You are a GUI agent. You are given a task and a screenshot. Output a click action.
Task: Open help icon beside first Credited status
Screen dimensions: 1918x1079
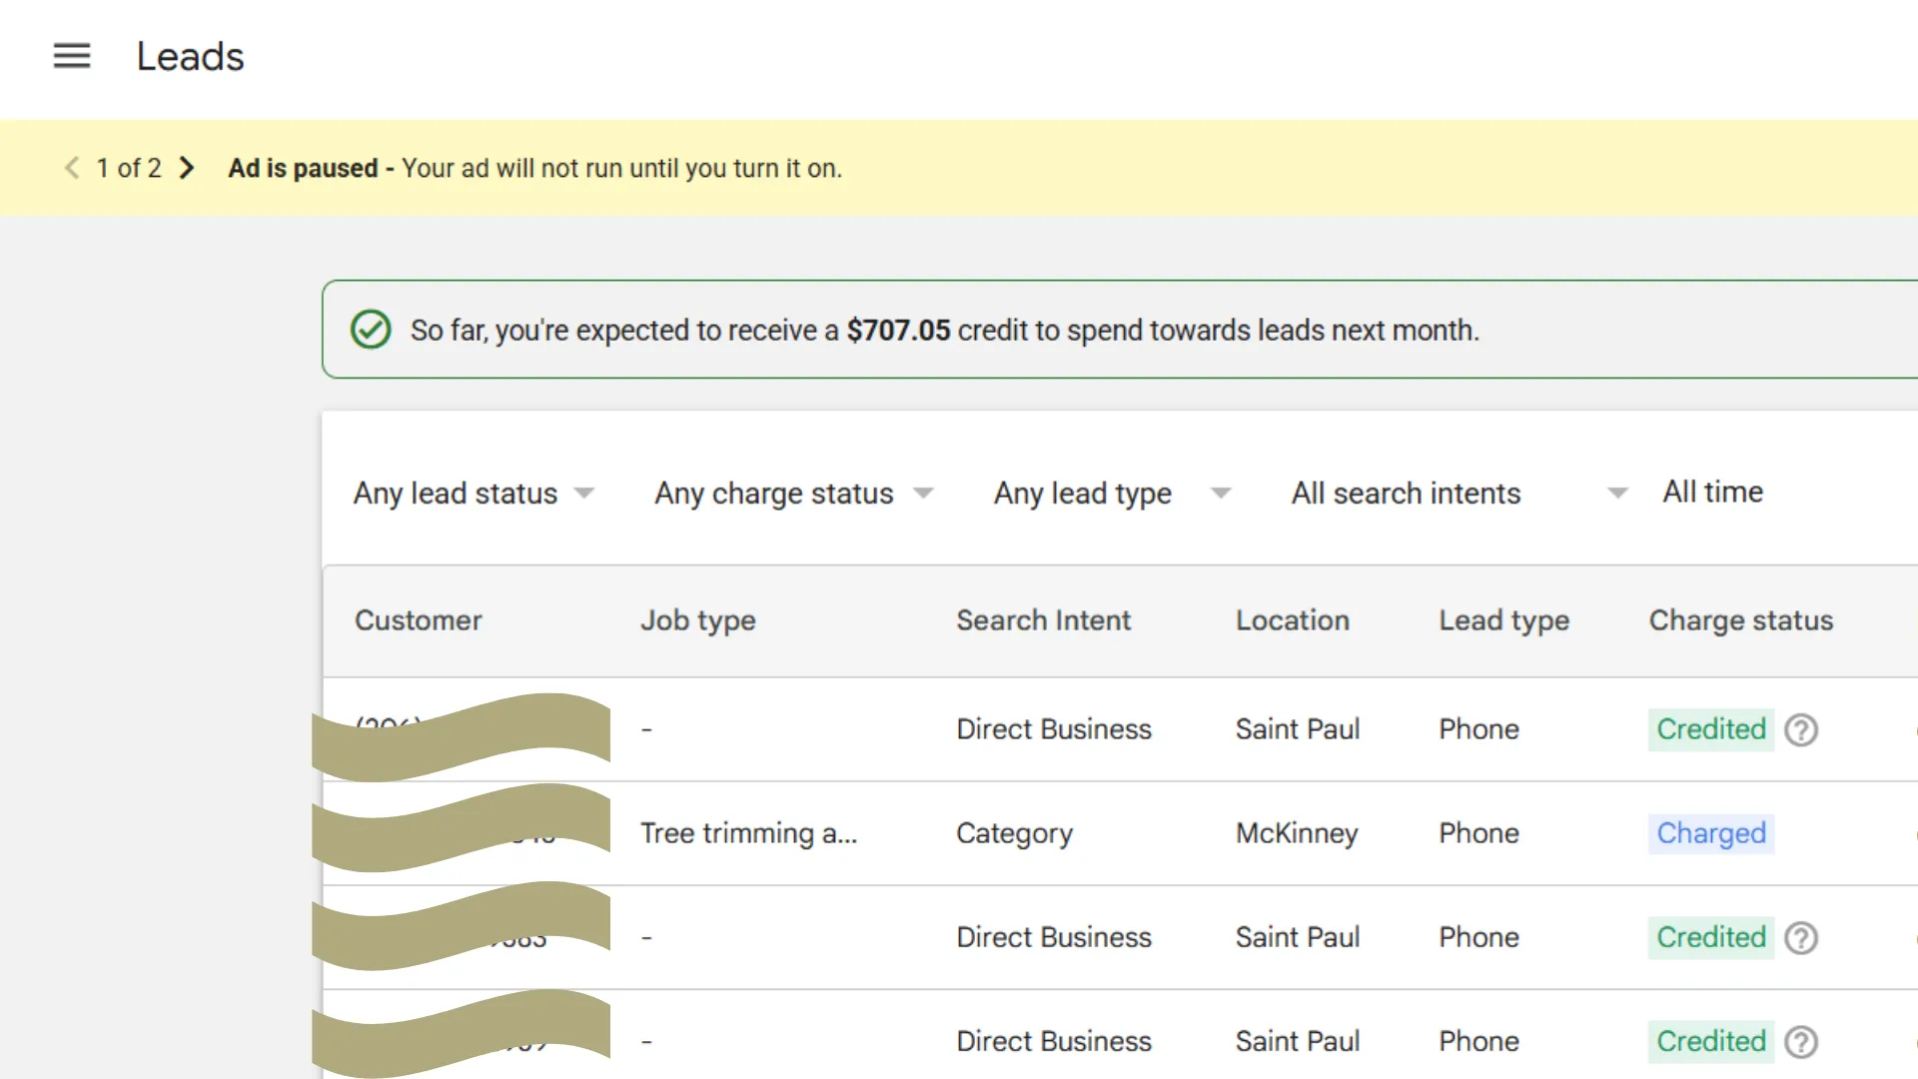tap(1801, 730)
